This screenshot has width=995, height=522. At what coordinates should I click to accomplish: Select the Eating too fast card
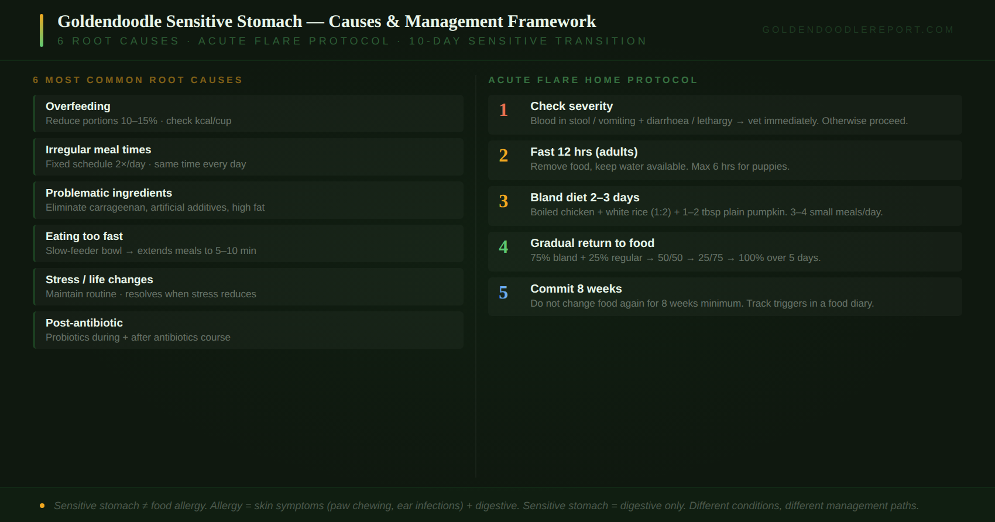click(x=248, y=243)
